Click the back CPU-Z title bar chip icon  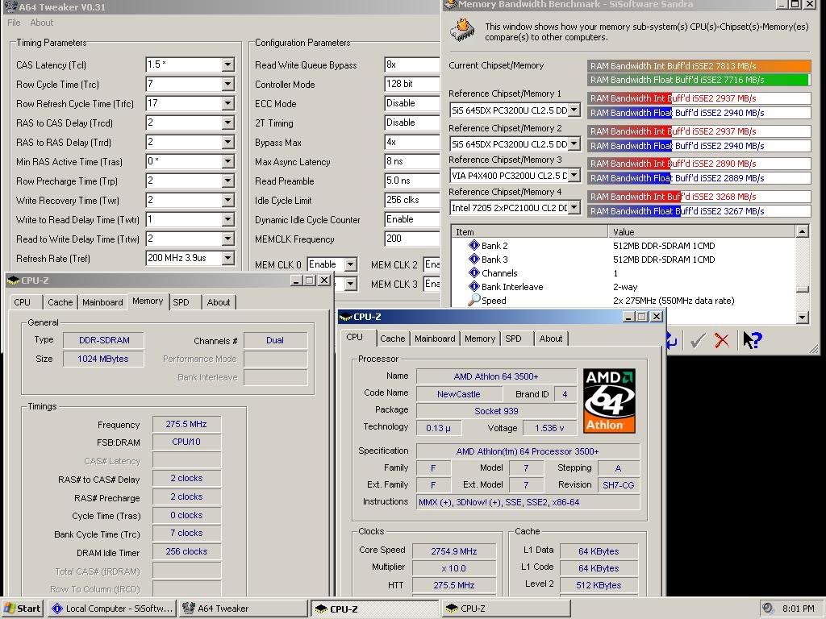pyautogui.click(x=14, y=280)
